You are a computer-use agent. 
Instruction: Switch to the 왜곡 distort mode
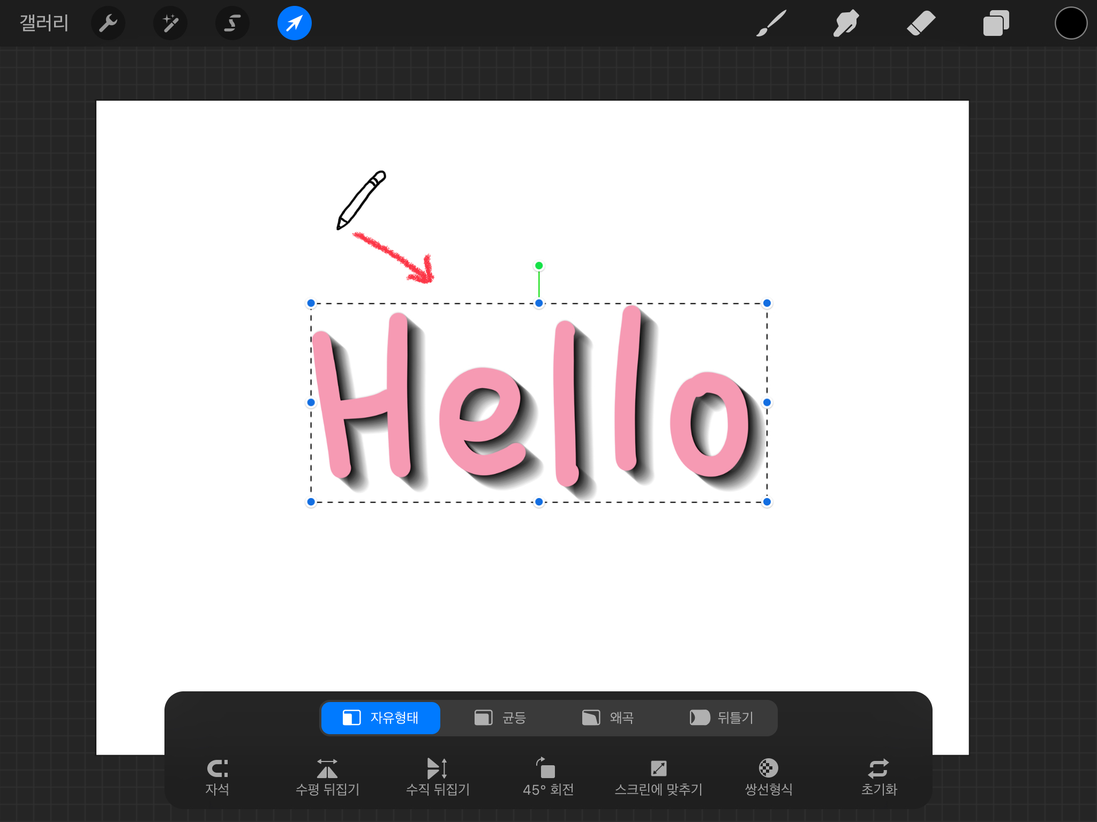tap(608, 718)
